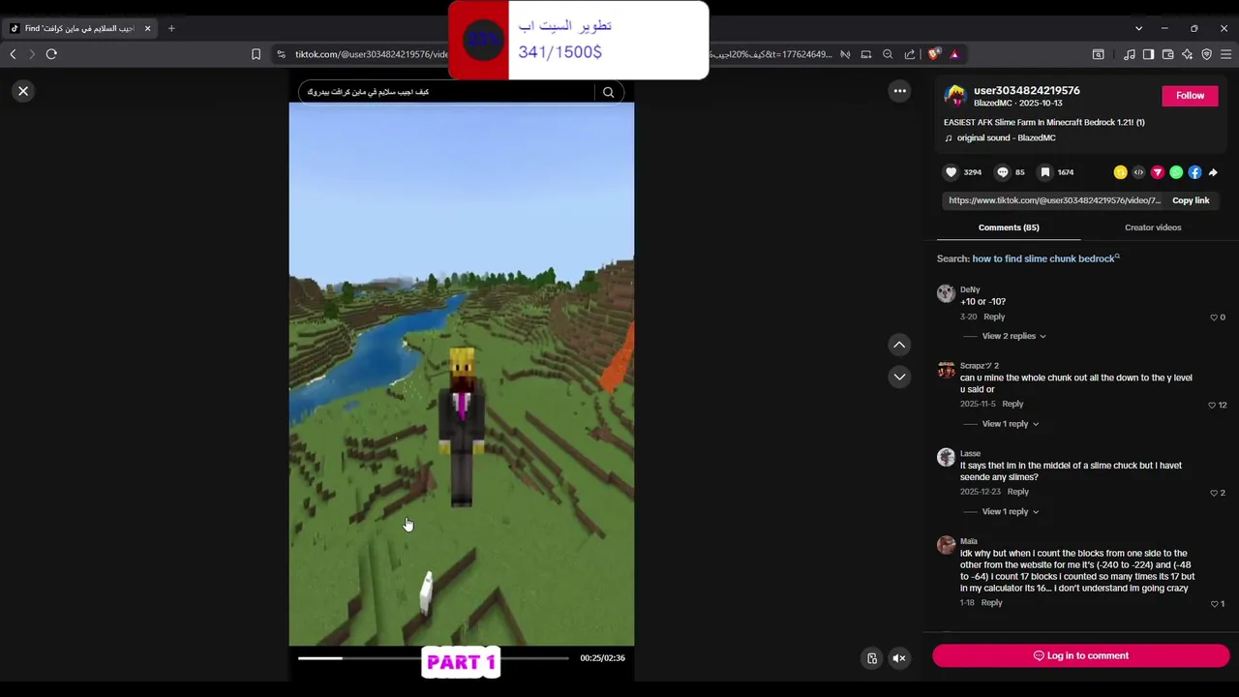Click the share arrow for more options

coord(1213,172)
